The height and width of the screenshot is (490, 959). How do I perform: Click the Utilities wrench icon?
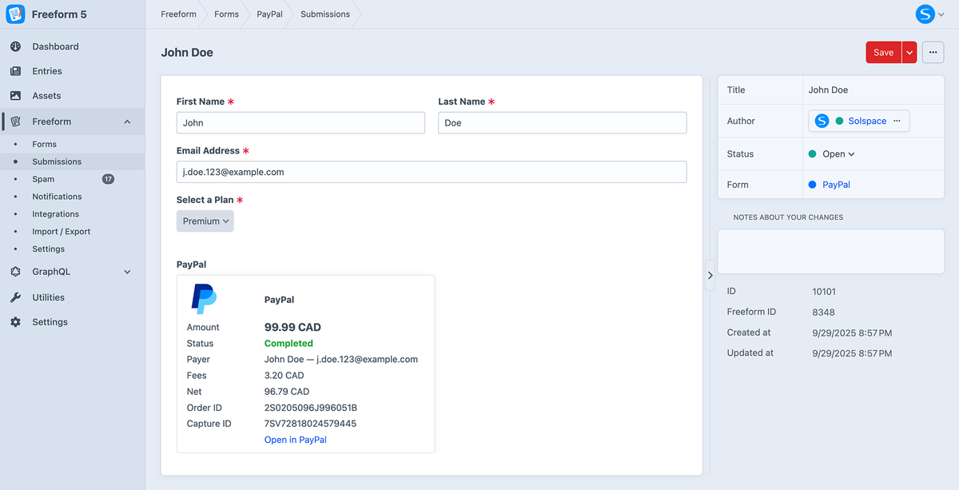(x=15, y=297)
